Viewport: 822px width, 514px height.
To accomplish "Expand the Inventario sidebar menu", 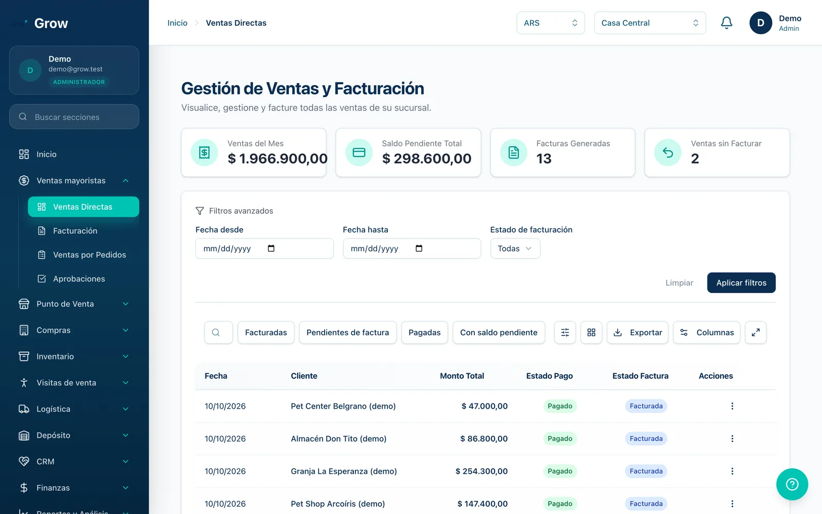I will click(x=74, y=356).
